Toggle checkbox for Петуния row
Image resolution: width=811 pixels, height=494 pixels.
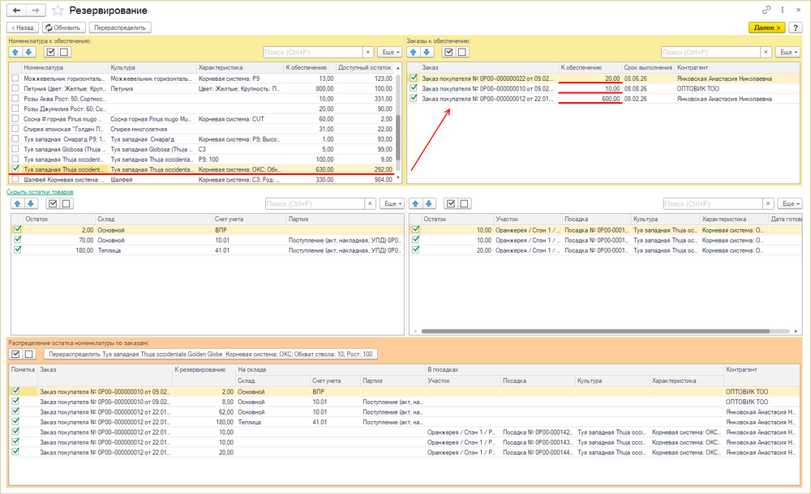[x=15, y=88]
